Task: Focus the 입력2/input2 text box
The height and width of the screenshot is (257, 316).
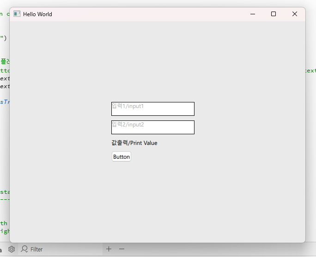Action: click(x=152, y=127)
